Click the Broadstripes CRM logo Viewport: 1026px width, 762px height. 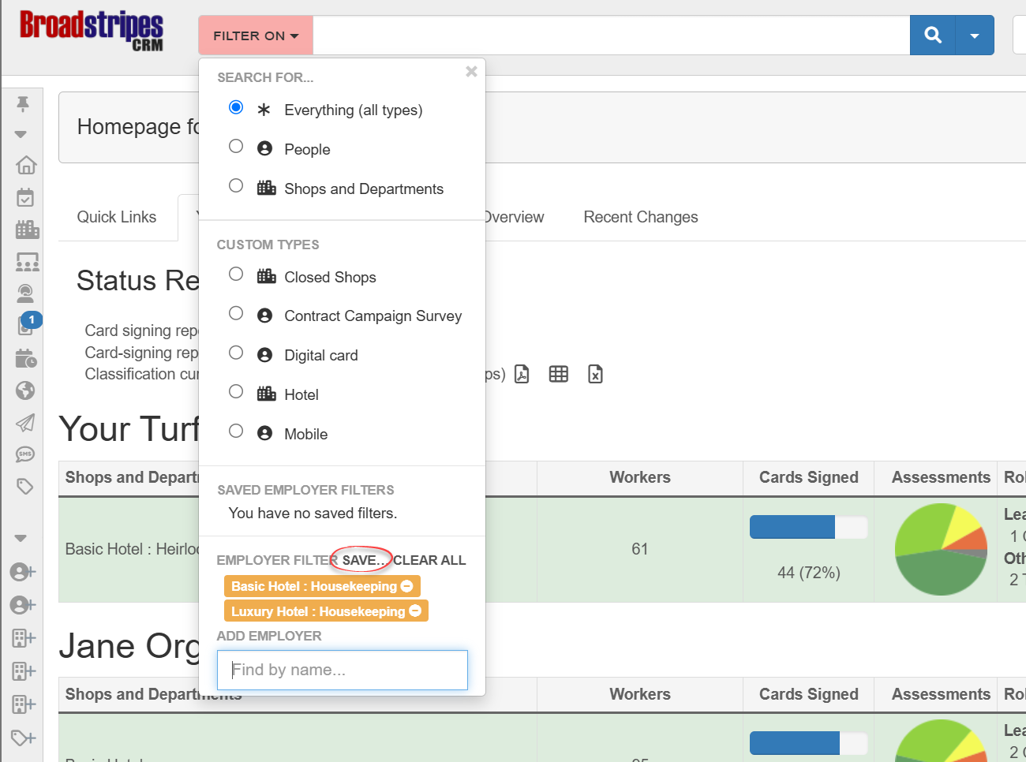pos(92,31)
